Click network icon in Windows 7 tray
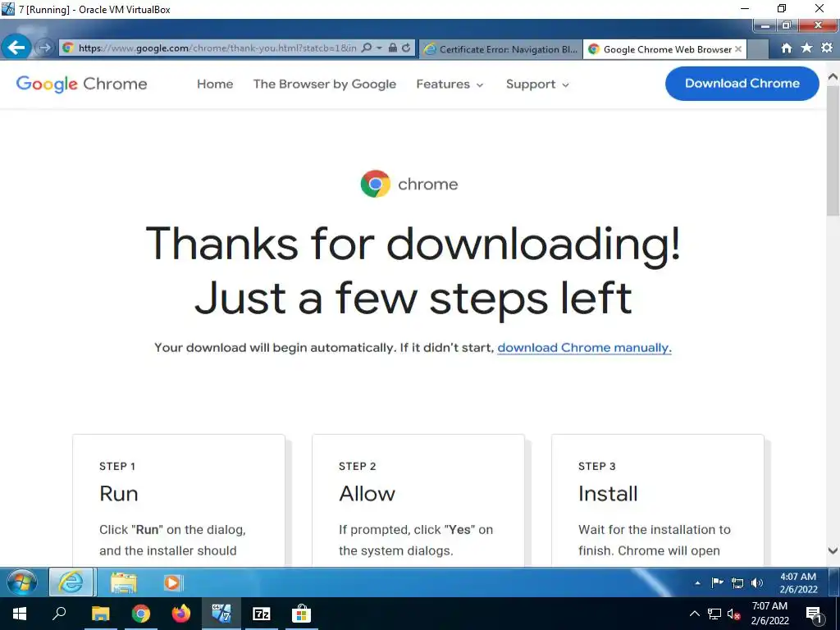840x630 pixels. [x=737, y=583]
